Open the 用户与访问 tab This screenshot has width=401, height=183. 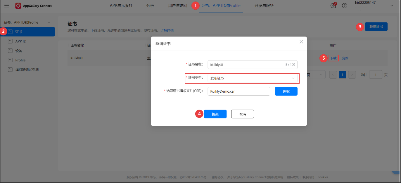click(x=178, y=6)
